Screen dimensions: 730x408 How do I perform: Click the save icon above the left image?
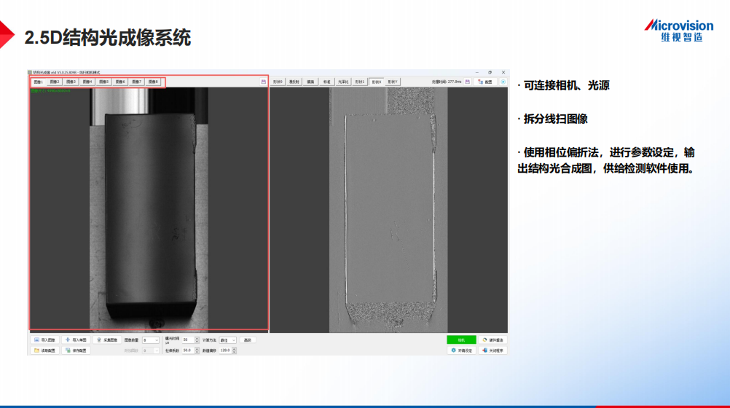click(263, 82)
